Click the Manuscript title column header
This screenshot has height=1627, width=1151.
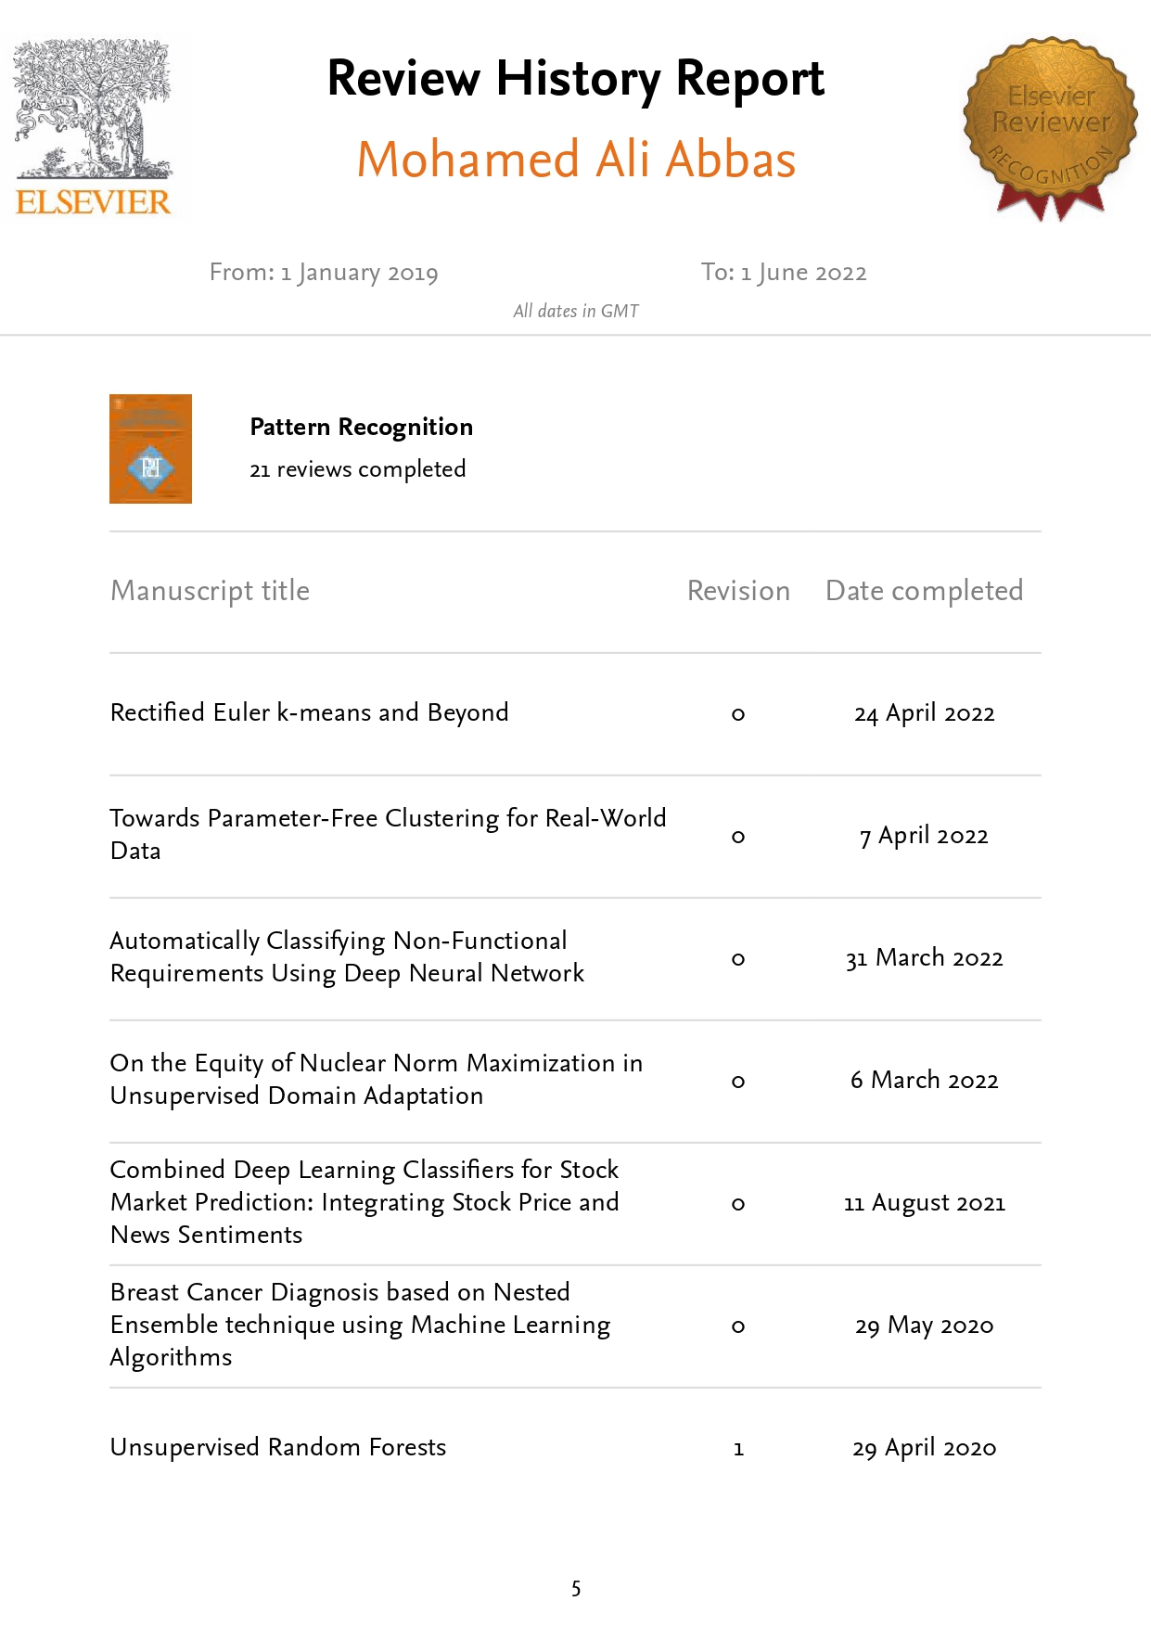pyautogui.click(x=210, y=591)
